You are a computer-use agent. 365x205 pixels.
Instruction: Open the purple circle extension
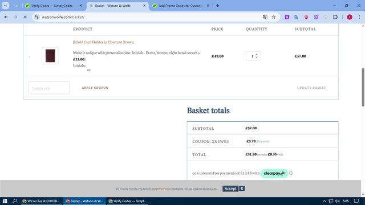tap(316, 17)
